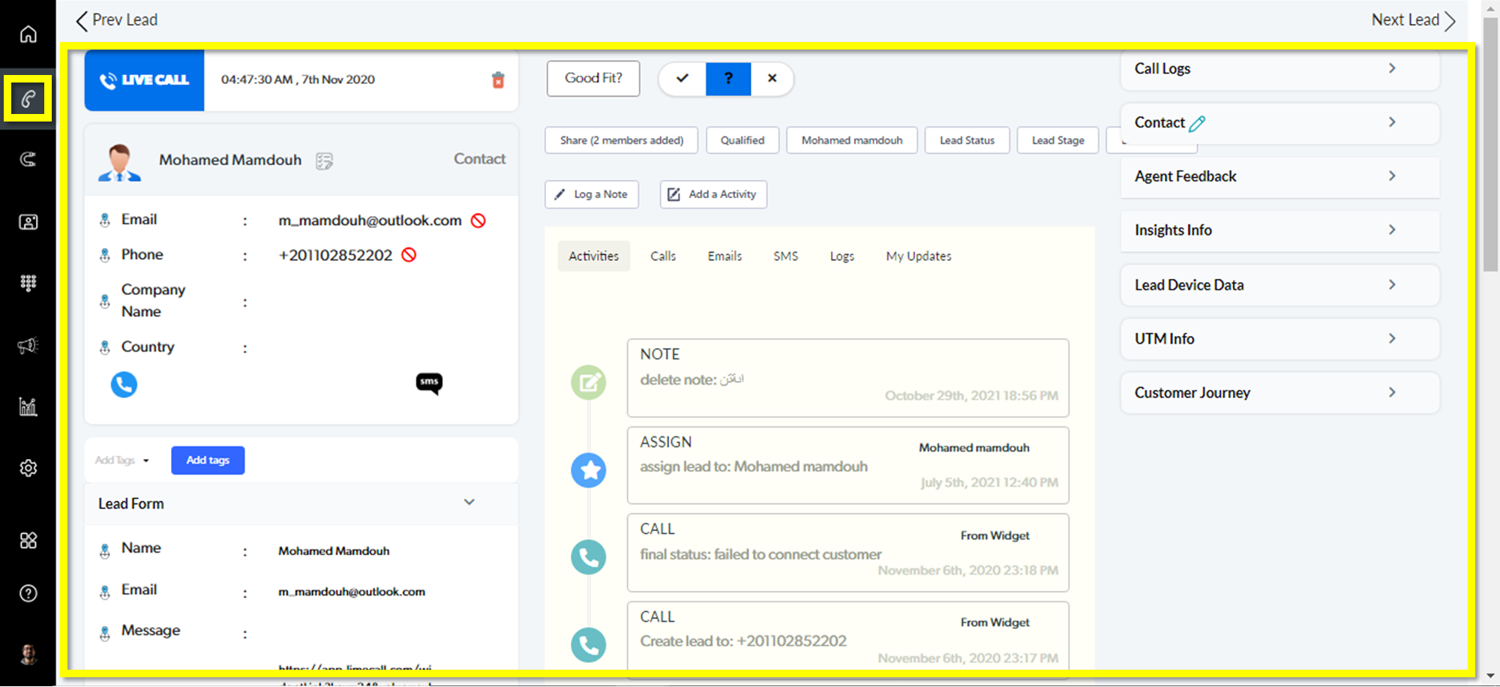Click the pencil edit icon beside Contact

1197,124
